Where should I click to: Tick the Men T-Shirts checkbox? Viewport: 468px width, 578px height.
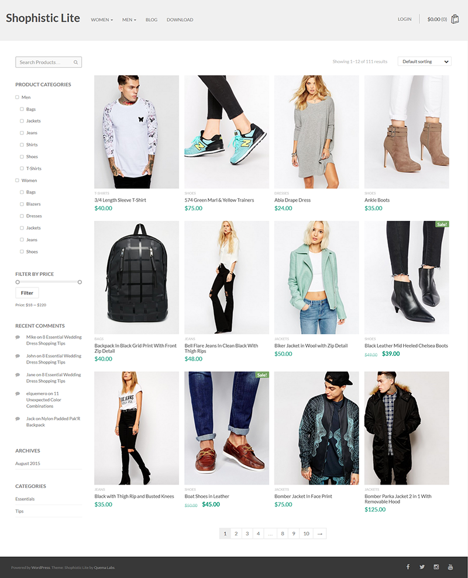point(22,168)
